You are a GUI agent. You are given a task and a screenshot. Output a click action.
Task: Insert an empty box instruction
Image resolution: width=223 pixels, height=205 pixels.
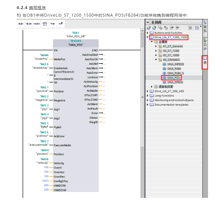click(44, 24)
